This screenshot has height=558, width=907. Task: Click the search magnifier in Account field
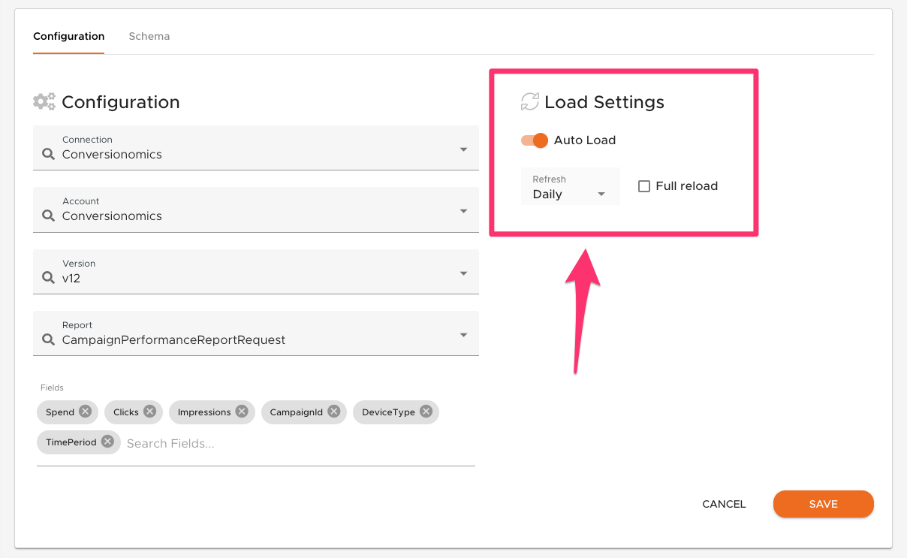coord(47,216)
